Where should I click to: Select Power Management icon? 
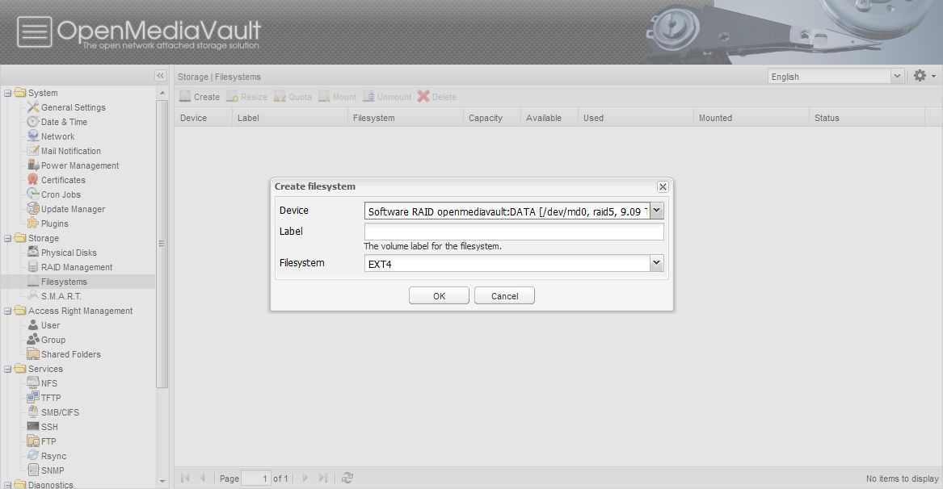coord(33,165)
